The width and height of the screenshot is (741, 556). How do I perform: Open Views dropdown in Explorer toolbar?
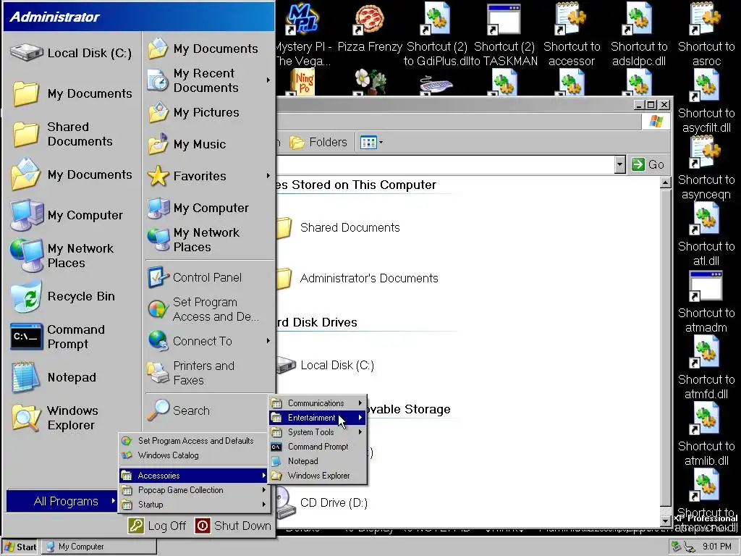click(371, 143)
